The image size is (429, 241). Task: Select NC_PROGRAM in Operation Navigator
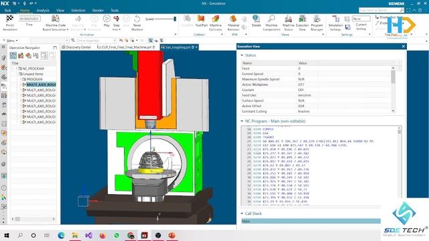(33, 68)
